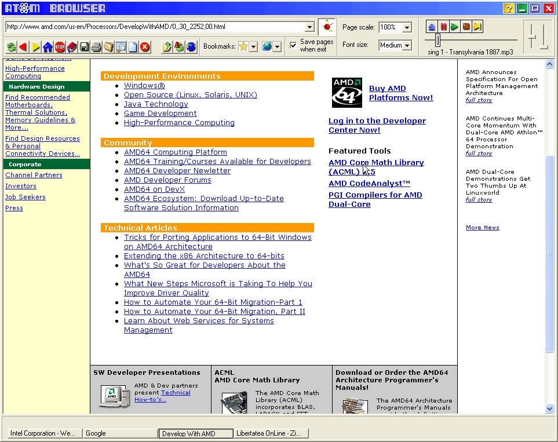Switch to Libertatea OnLine tab

point(271,433)
